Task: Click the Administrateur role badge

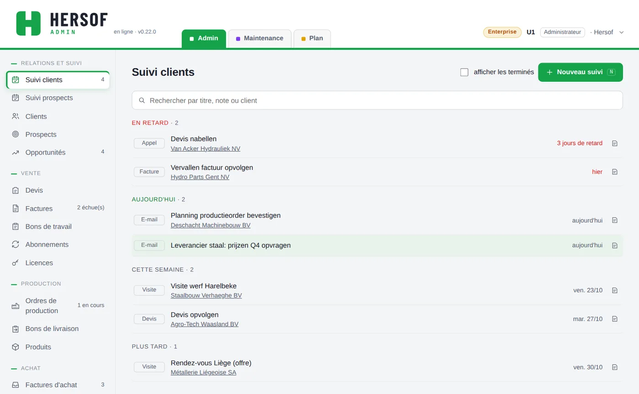Action: pos(562,32)
